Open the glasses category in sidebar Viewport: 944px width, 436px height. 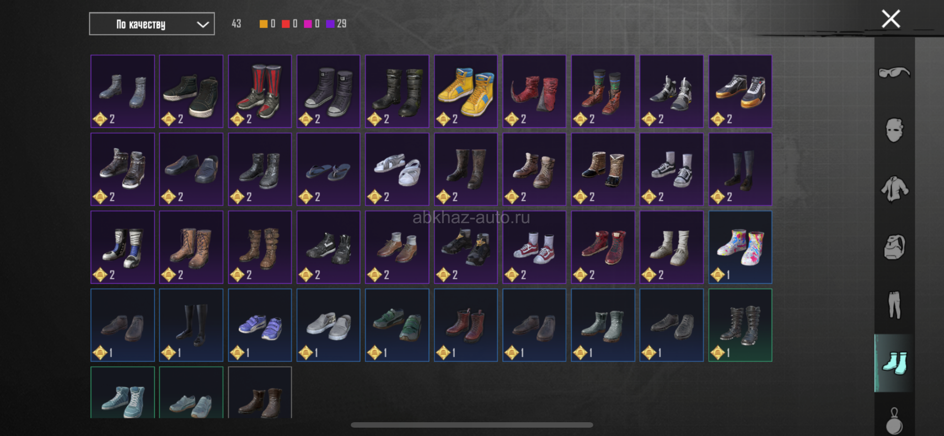894,72
